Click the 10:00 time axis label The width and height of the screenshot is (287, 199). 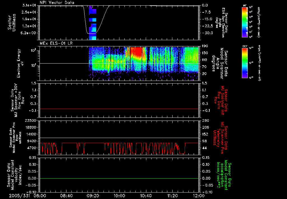[x=119, y=196]
